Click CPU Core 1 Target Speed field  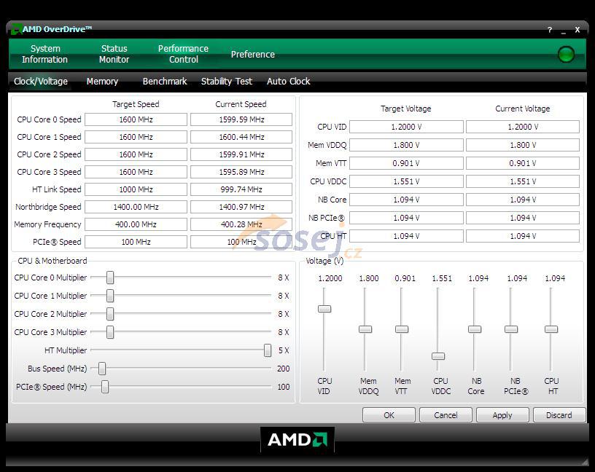tap(136, 137)
